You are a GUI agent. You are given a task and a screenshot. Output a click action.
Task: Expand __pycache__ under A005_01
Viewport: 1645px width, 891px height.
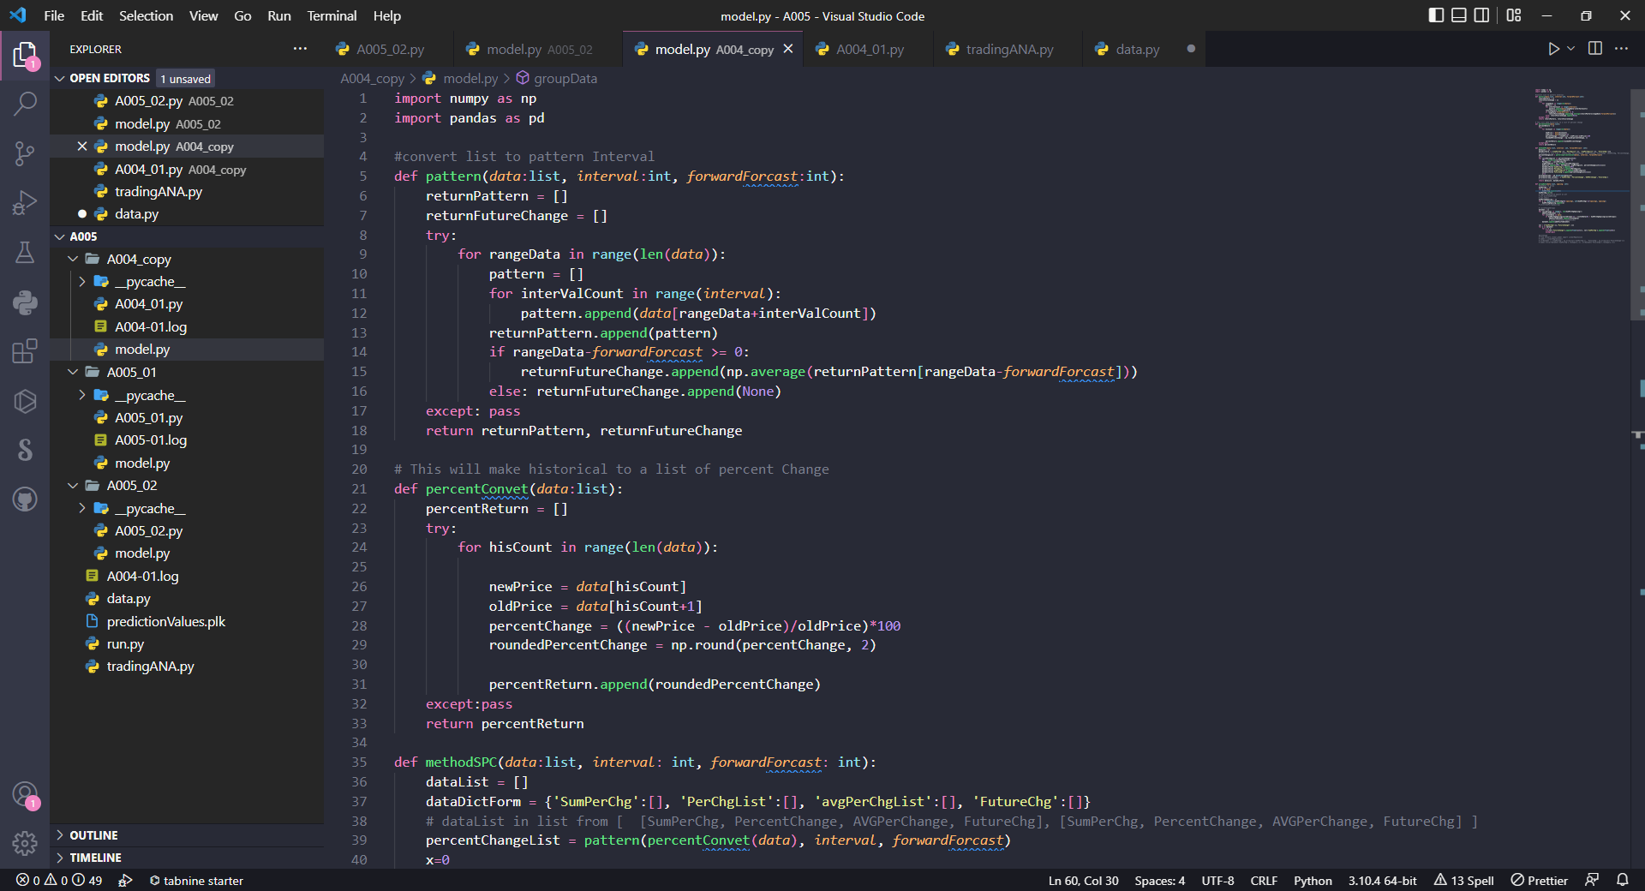pos(82,395)
